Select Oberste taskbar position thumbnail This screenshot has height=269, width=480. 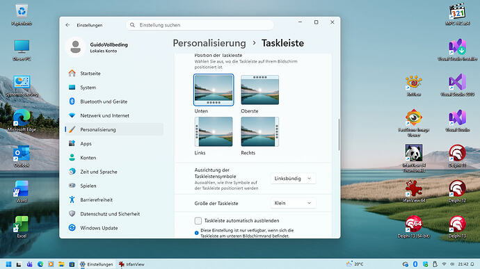click(x=260, y=90)
